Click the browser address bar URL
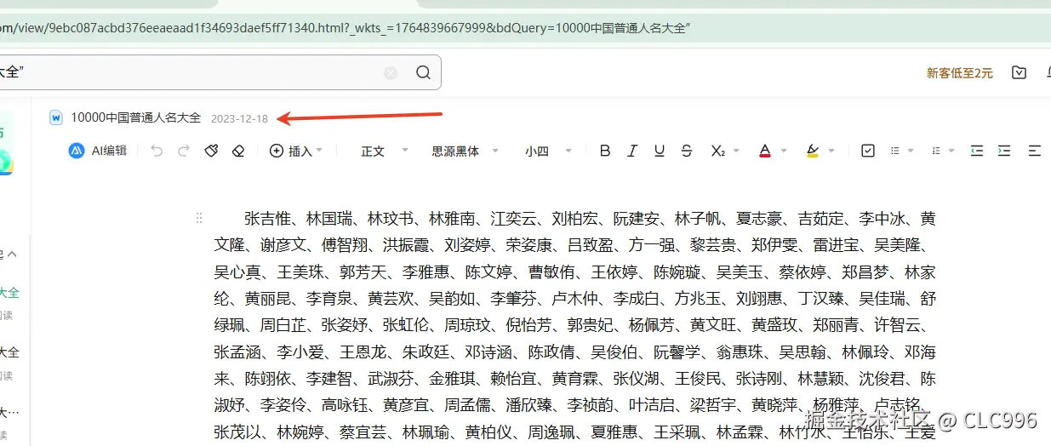 (345, 28)
